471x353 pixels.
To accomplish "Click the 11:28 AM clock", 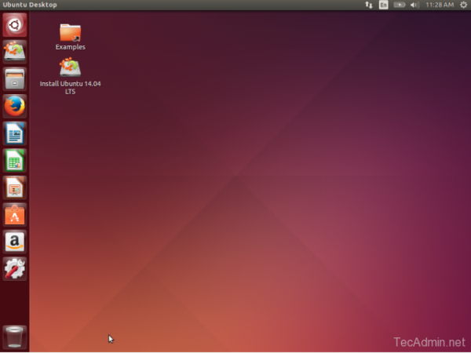I will pos(437,5).
